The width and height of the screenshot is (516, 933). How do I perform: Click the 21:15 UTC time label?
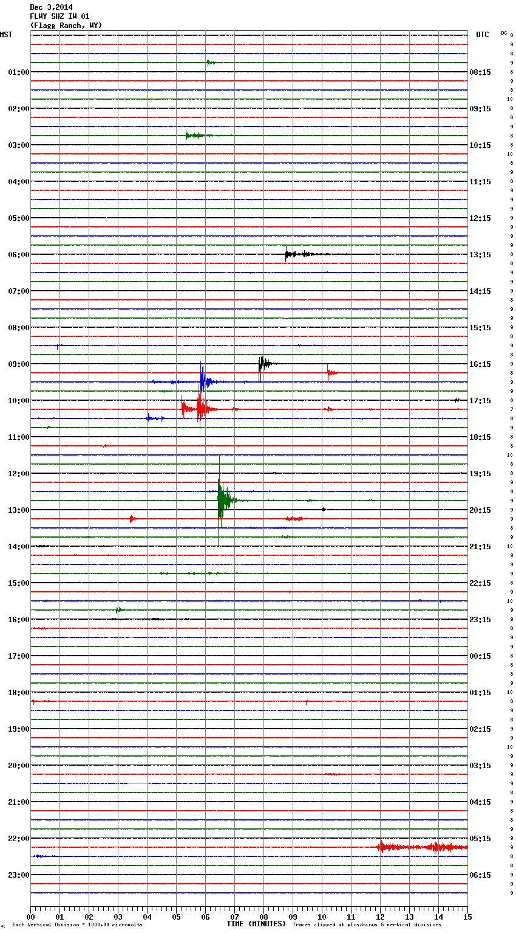480,547
